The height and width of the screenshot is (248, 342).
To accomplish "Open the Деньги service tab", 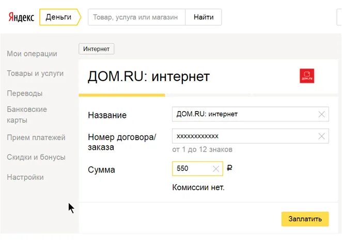I will pyautogui.click(x=60, y=17).
